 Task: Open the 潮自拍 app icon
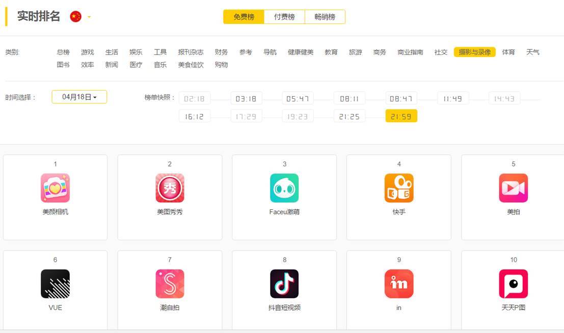[x=170, y=284]
